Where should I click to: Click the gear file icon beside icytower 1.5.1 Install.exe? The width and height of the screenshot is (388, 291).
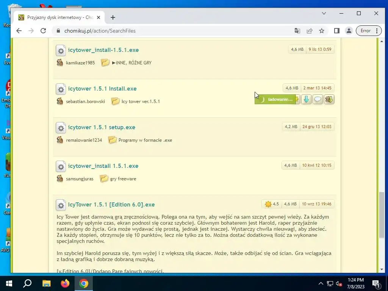click(x=61, y=89)
